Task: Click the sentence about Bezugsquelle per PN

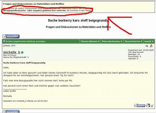Action: pos(38,81)
